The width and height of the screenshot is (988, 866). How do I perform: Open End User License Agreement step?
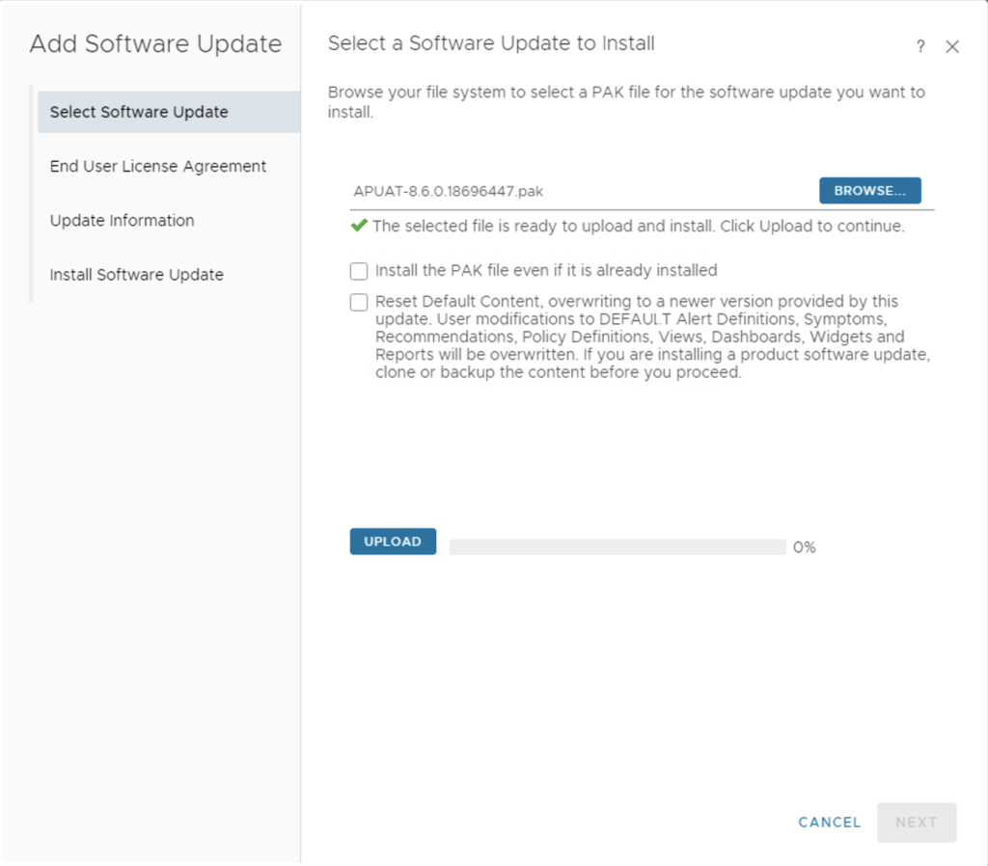point(158,166)
